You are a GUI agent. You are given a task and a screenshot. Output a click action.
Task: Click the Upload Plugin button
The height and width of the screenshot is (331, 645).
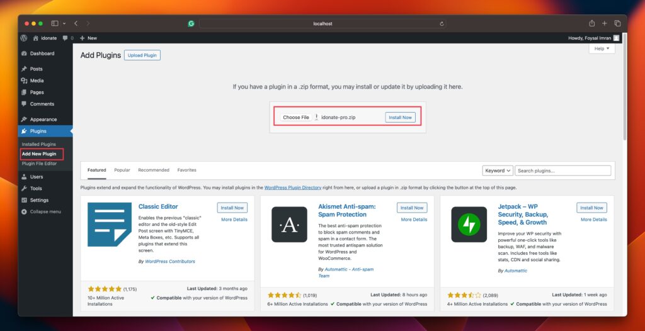142,55
